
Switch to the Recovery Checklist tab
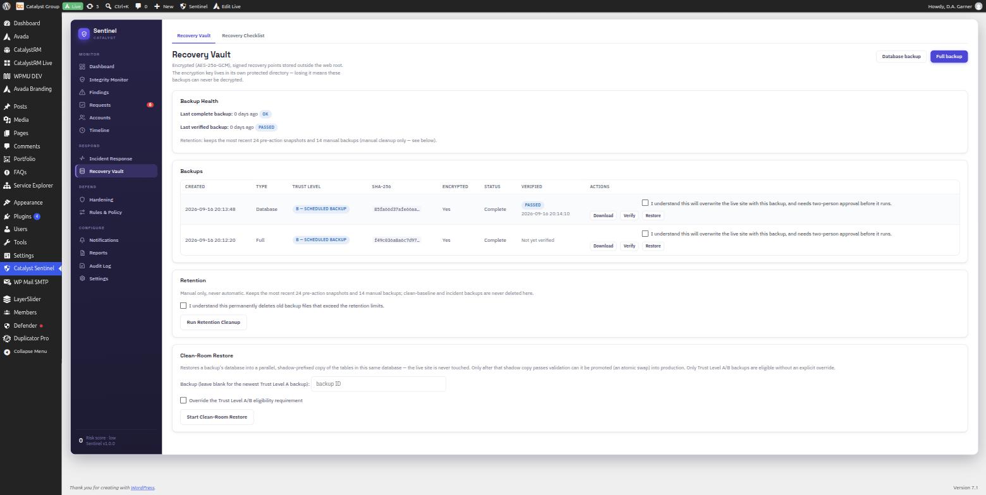point(243,35)
